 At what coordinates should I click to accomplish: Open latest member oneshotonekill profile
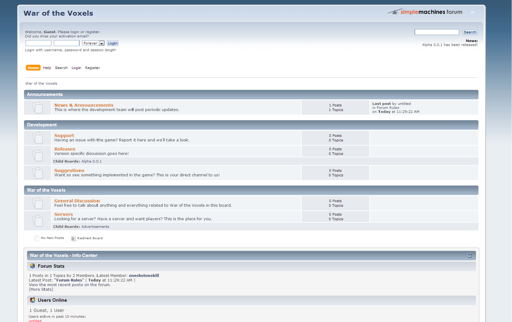144,276
